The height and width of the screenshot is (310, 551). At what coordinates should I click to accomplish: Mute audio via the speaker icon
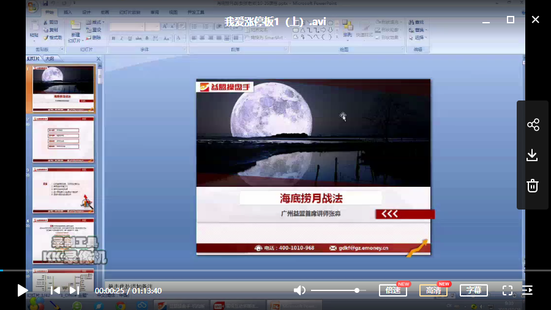[299, 290]
